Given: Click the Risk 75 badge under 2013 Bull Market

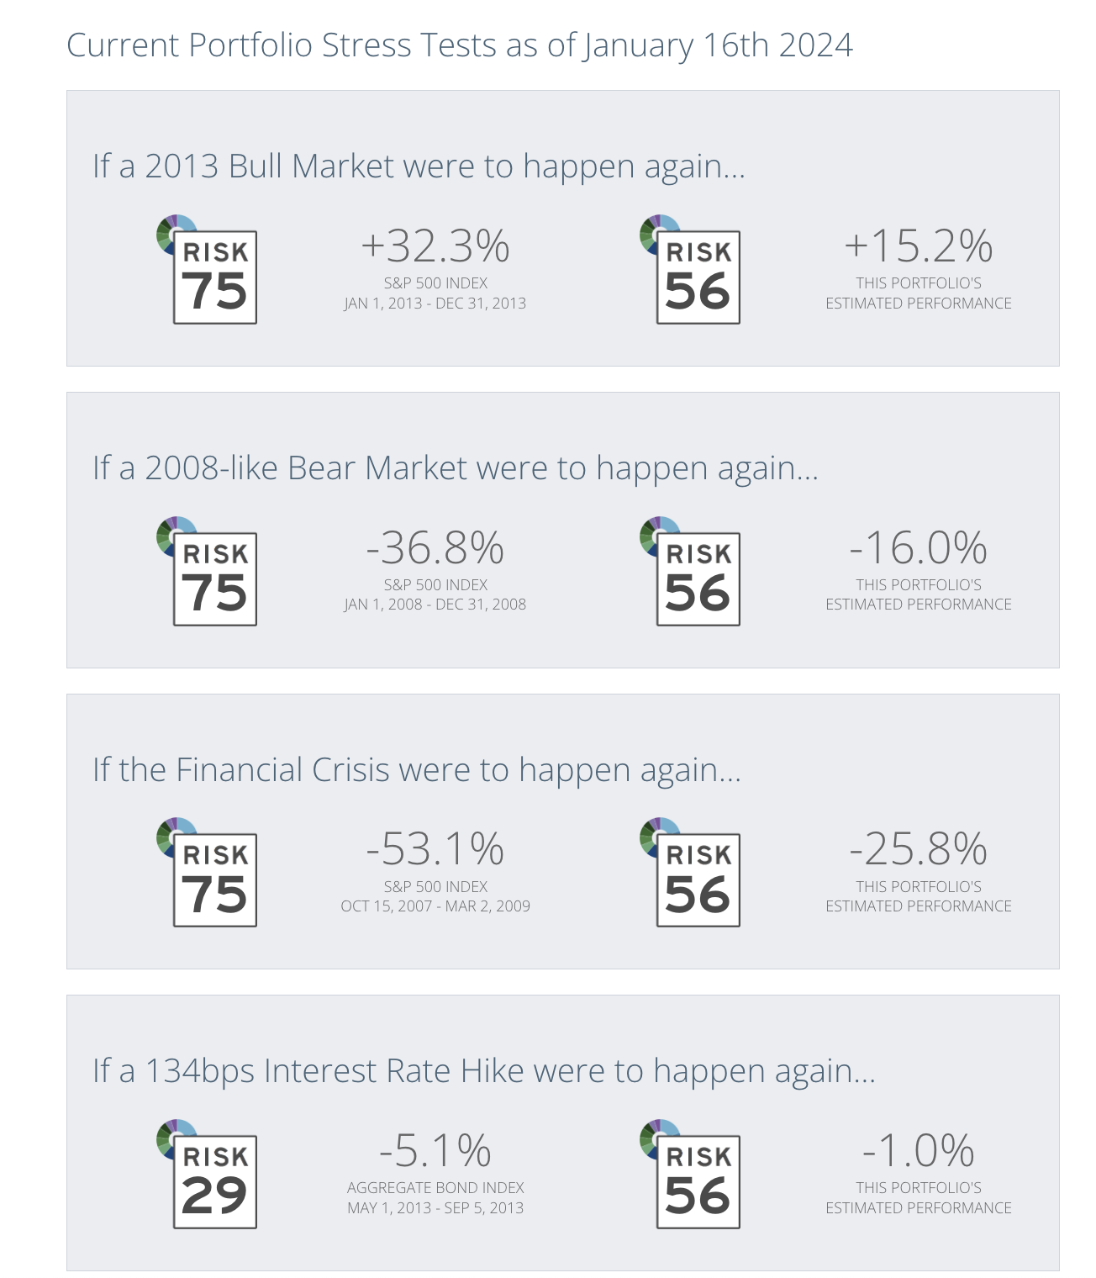Looking at the screenshot, I should click(x=213, y=277).
